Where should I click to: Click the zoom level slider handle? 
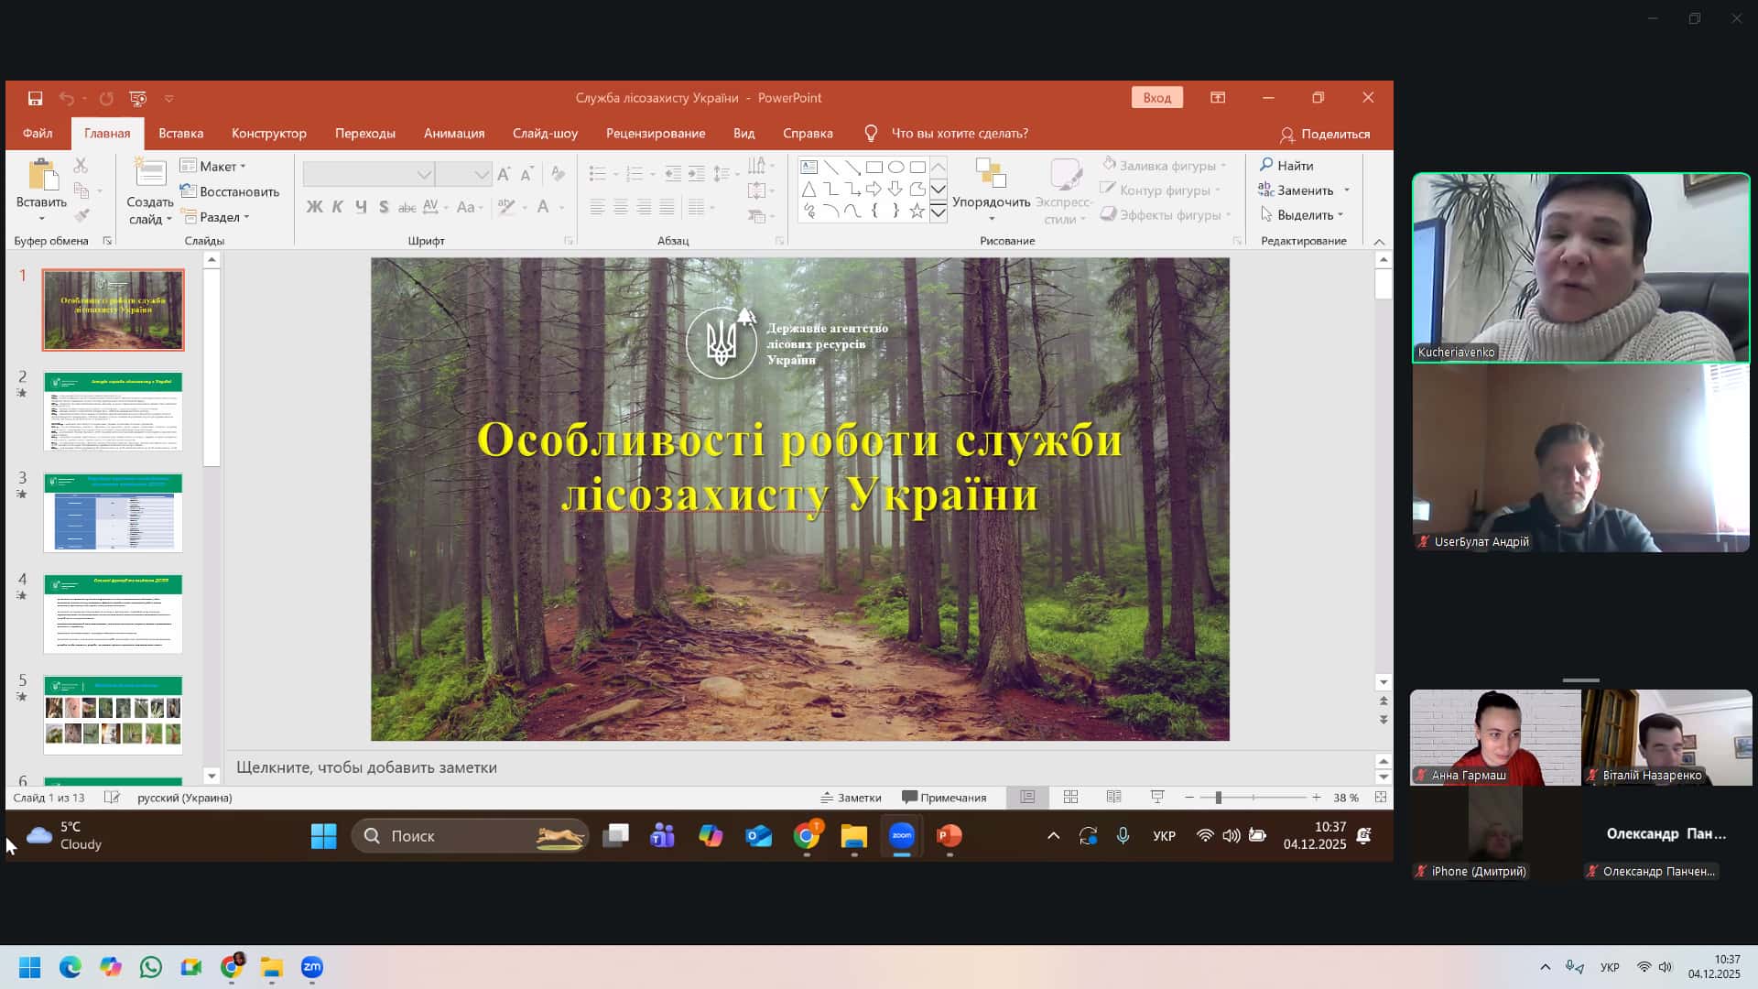click(1218, 798)
